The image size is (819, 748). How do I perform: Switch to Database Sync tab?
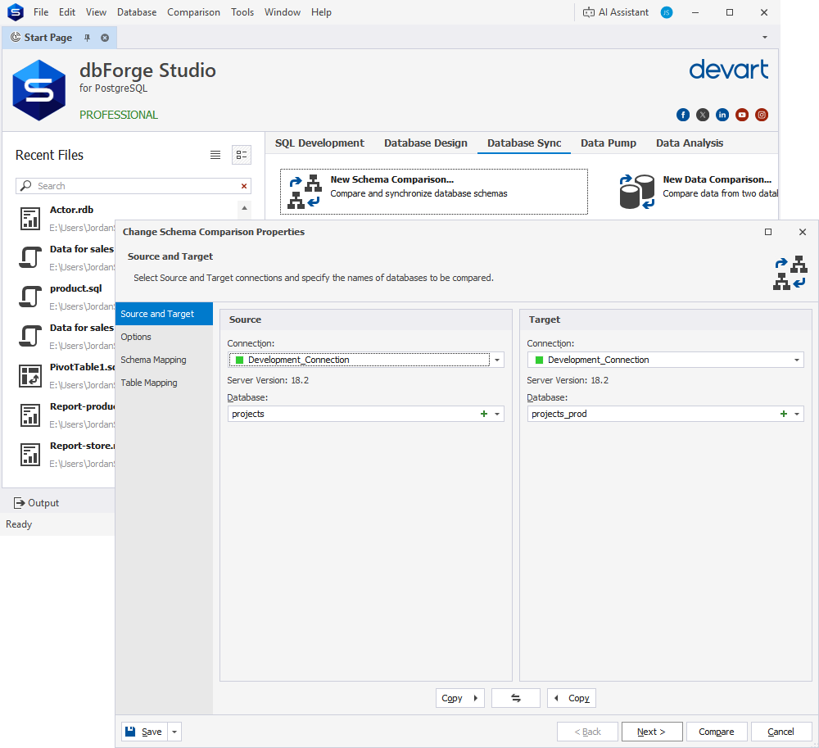(x=524, y=143)
